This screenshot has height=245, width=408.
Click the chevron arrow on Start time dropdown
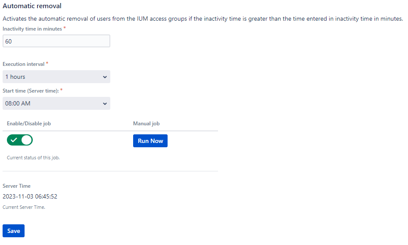(x=105, y=104)
